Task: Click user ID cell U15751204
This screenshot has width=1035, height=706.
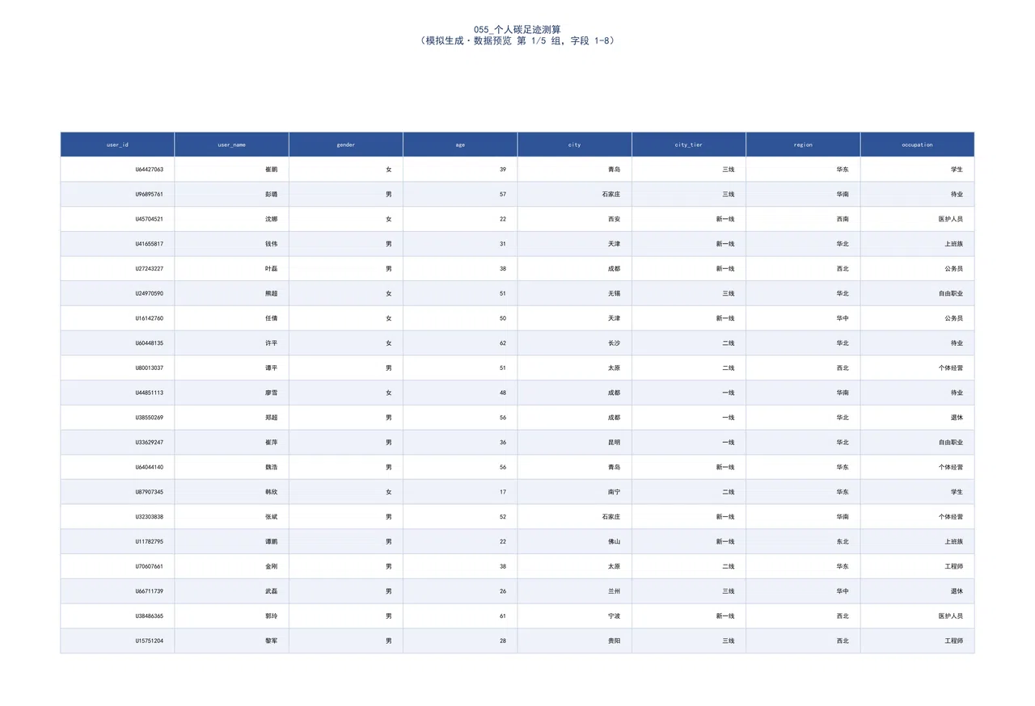Action: point(117,641)
